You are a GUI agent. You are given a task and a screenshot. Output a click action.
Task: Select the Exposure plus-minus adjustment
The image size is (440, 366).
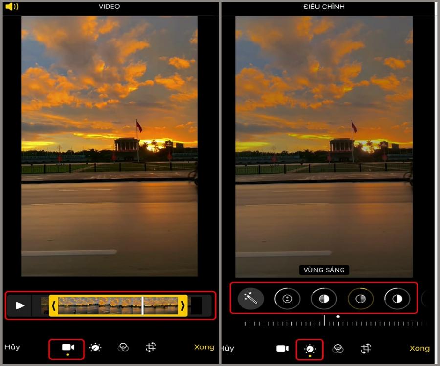pyautogui.click(x=287, y=299)
